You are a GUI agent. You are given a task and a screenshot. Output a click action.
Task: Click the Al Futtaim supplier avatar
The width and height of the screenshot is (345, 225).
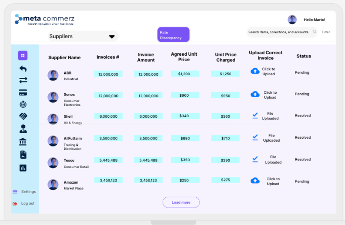(x=53, y=141)
